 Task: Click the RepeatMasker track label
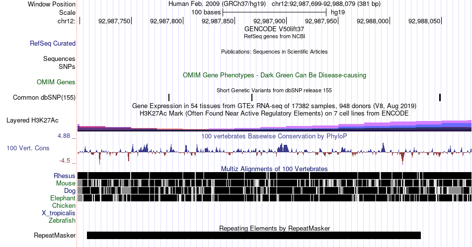pos(55,235)
